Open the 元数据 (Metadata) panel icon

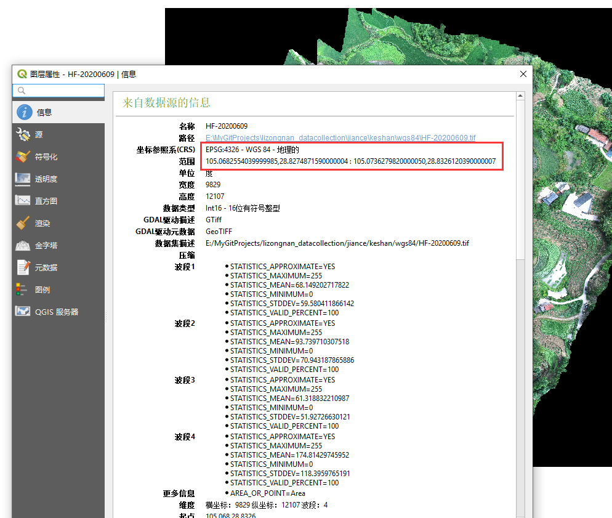point(23,267)
